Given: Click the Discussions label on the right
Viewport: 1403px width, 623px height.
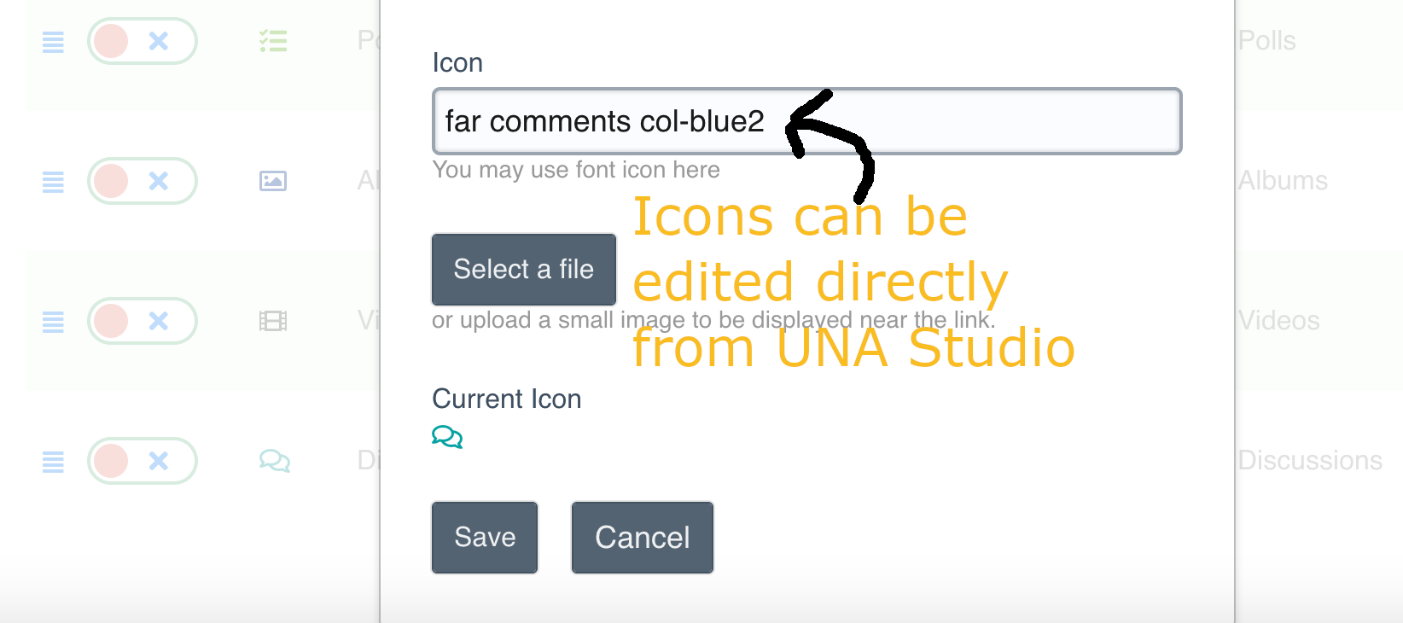Looking at the screenshot, I should 1309,461.
